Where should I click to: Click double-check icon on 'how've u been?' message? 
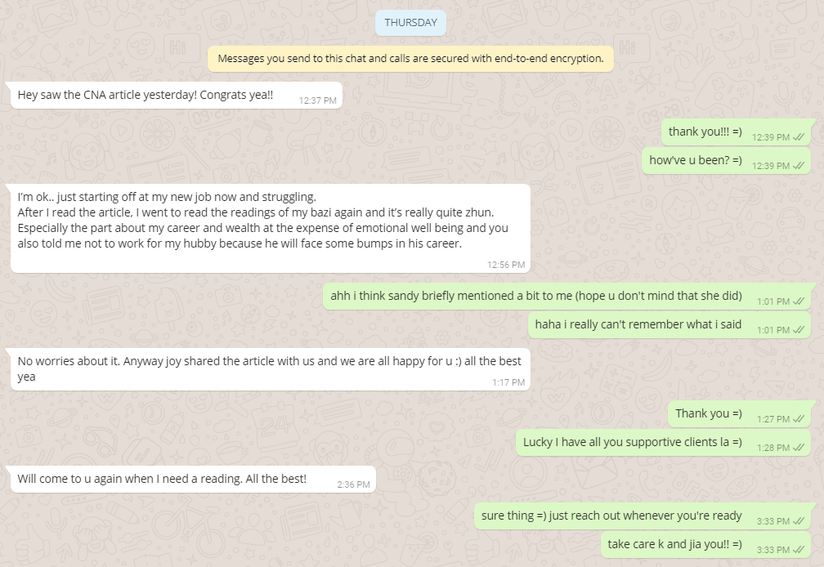point(799,165)
